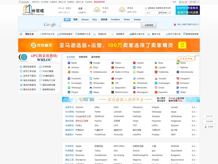Open the Alibaba orange icon

pyautogui.click(x=69, y=72)
